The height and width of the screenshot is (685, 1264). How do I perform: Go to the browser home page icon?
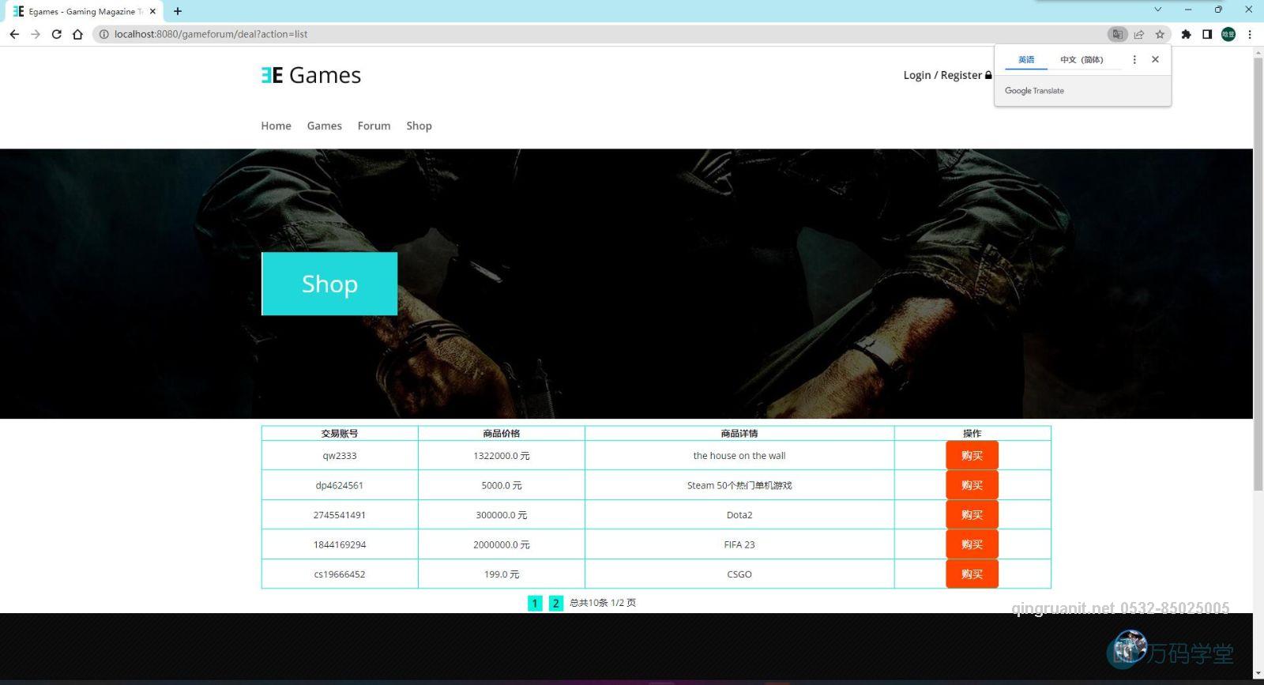click(x=77, y=34)
